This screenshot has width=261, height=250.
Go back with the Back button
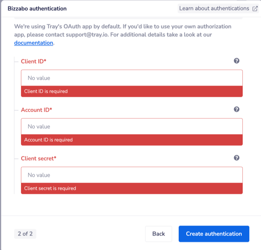click(158, 234)
